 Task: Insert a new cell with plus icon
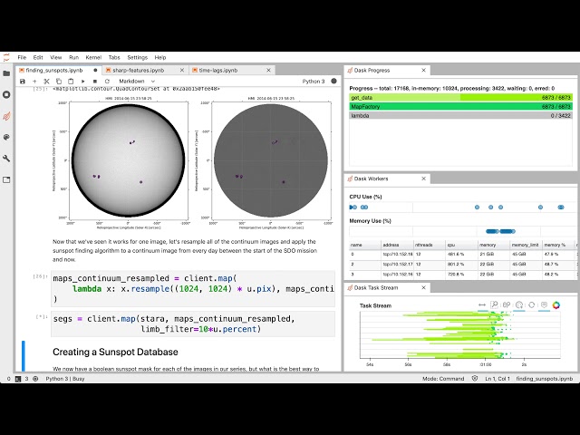pos(34,82)
